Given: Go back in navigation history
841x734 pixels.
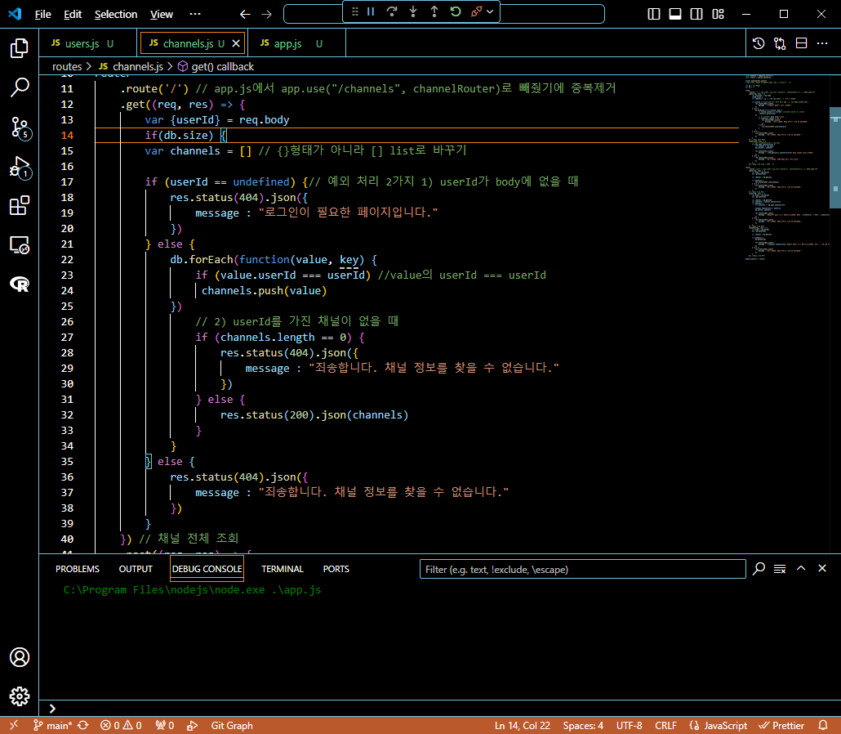Looking at the screenshot, I should tap(245, 15).
